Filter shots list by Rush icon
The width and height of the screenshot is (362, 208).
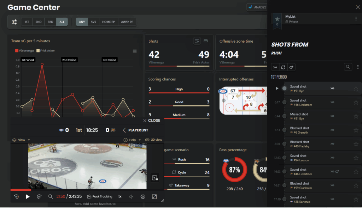(275, 67)
